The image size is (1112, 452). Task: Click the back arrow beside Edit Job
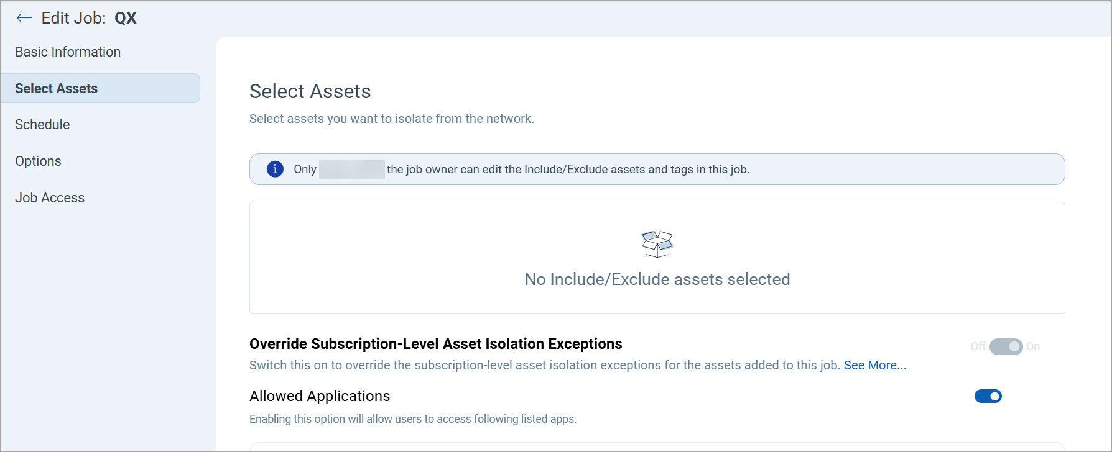click(x=24, y=17)
